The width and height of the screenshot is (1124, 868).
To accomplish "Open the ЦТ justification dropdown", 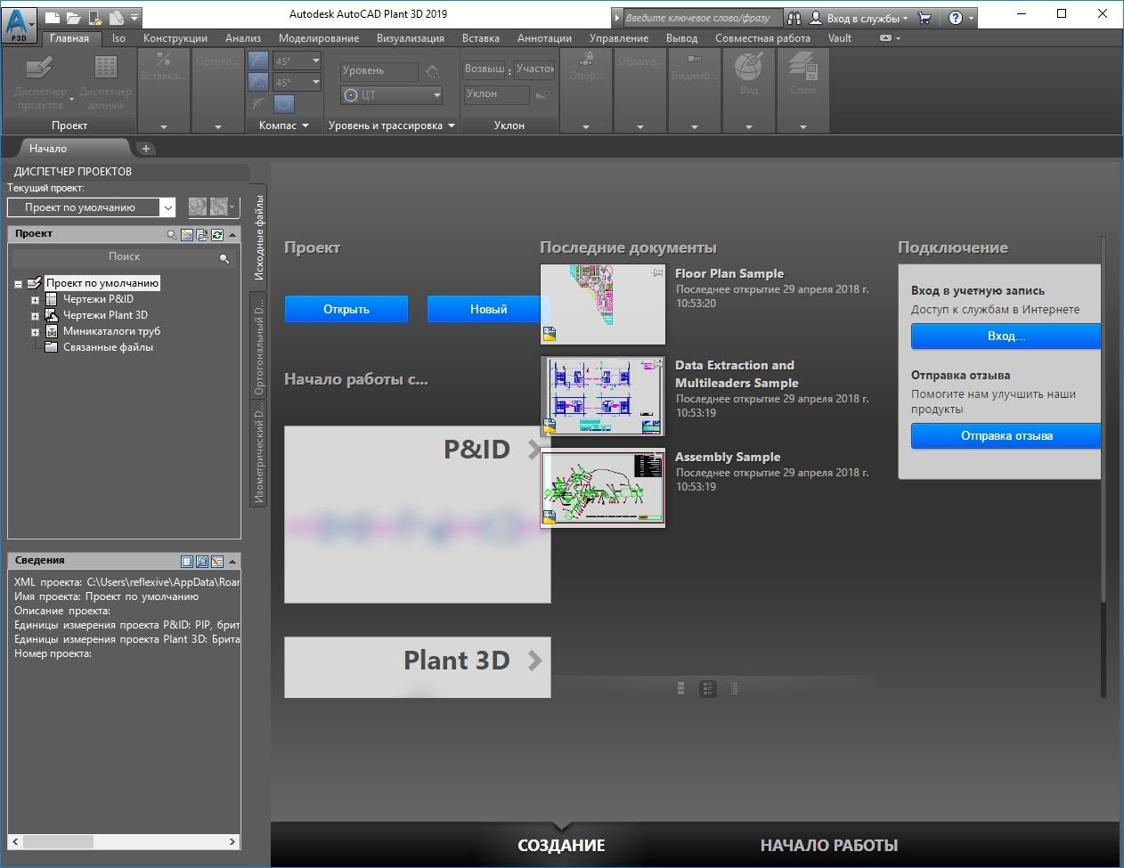I will pyautogui.click(x=392, y=94).
